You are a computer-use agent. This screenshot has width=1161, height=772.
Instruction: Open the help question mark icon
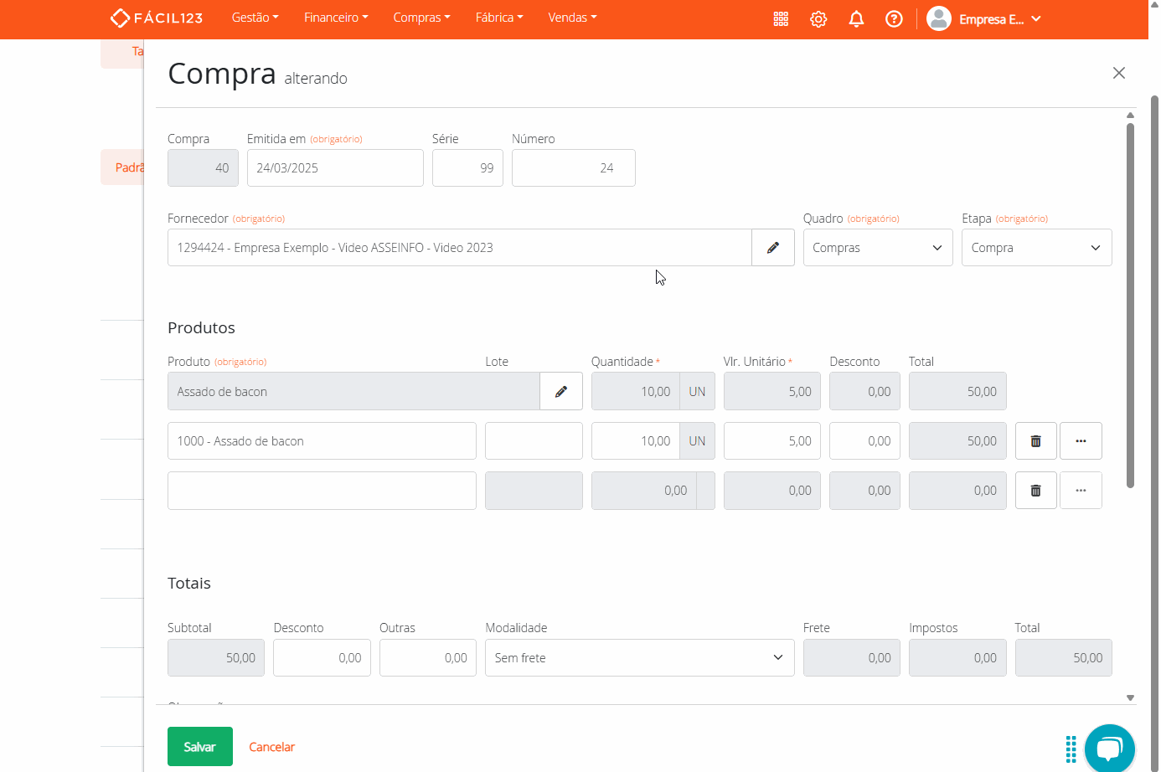pyautogui.click(x=894, y=18)
